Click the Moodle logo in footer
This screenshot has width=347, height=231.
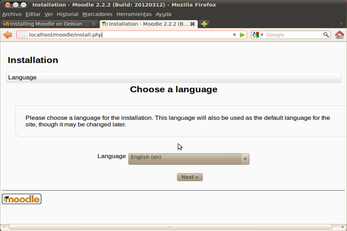point(21,199)
